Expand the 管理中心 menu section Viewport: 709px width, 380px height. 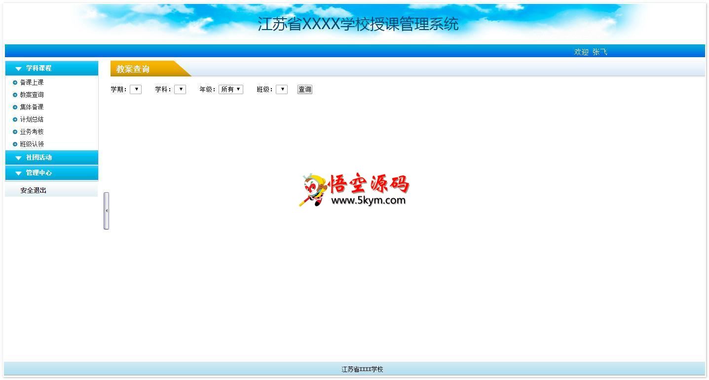51,173
